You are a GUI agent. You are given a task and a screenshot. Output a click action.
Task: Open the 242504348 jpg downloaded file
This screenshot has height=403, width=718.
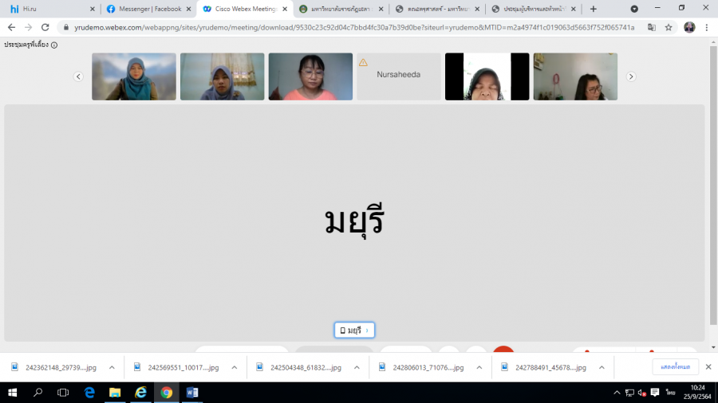(306, 367)
